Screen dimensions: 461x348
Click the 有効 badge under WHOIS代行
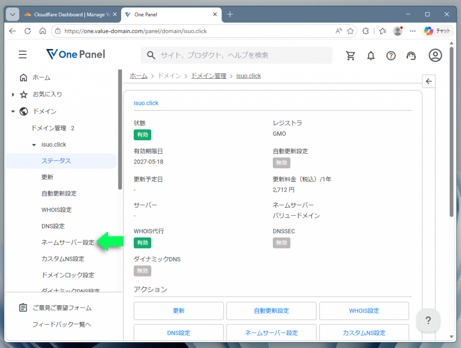point(142,243)
